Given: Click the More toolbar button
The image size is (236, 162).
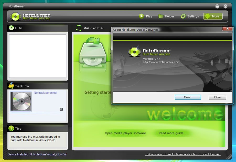Looking at the screenshot, I should tap(213, 16).
